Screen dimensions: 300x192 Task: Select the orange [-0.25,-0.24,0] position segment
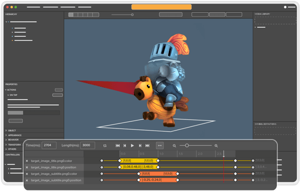tap(158, 180)
